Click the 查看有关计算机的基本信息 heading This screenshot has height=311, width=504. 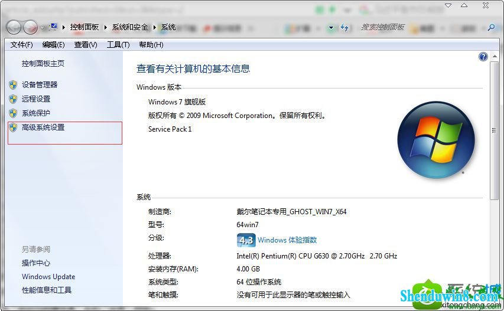[x=193, y=68]
